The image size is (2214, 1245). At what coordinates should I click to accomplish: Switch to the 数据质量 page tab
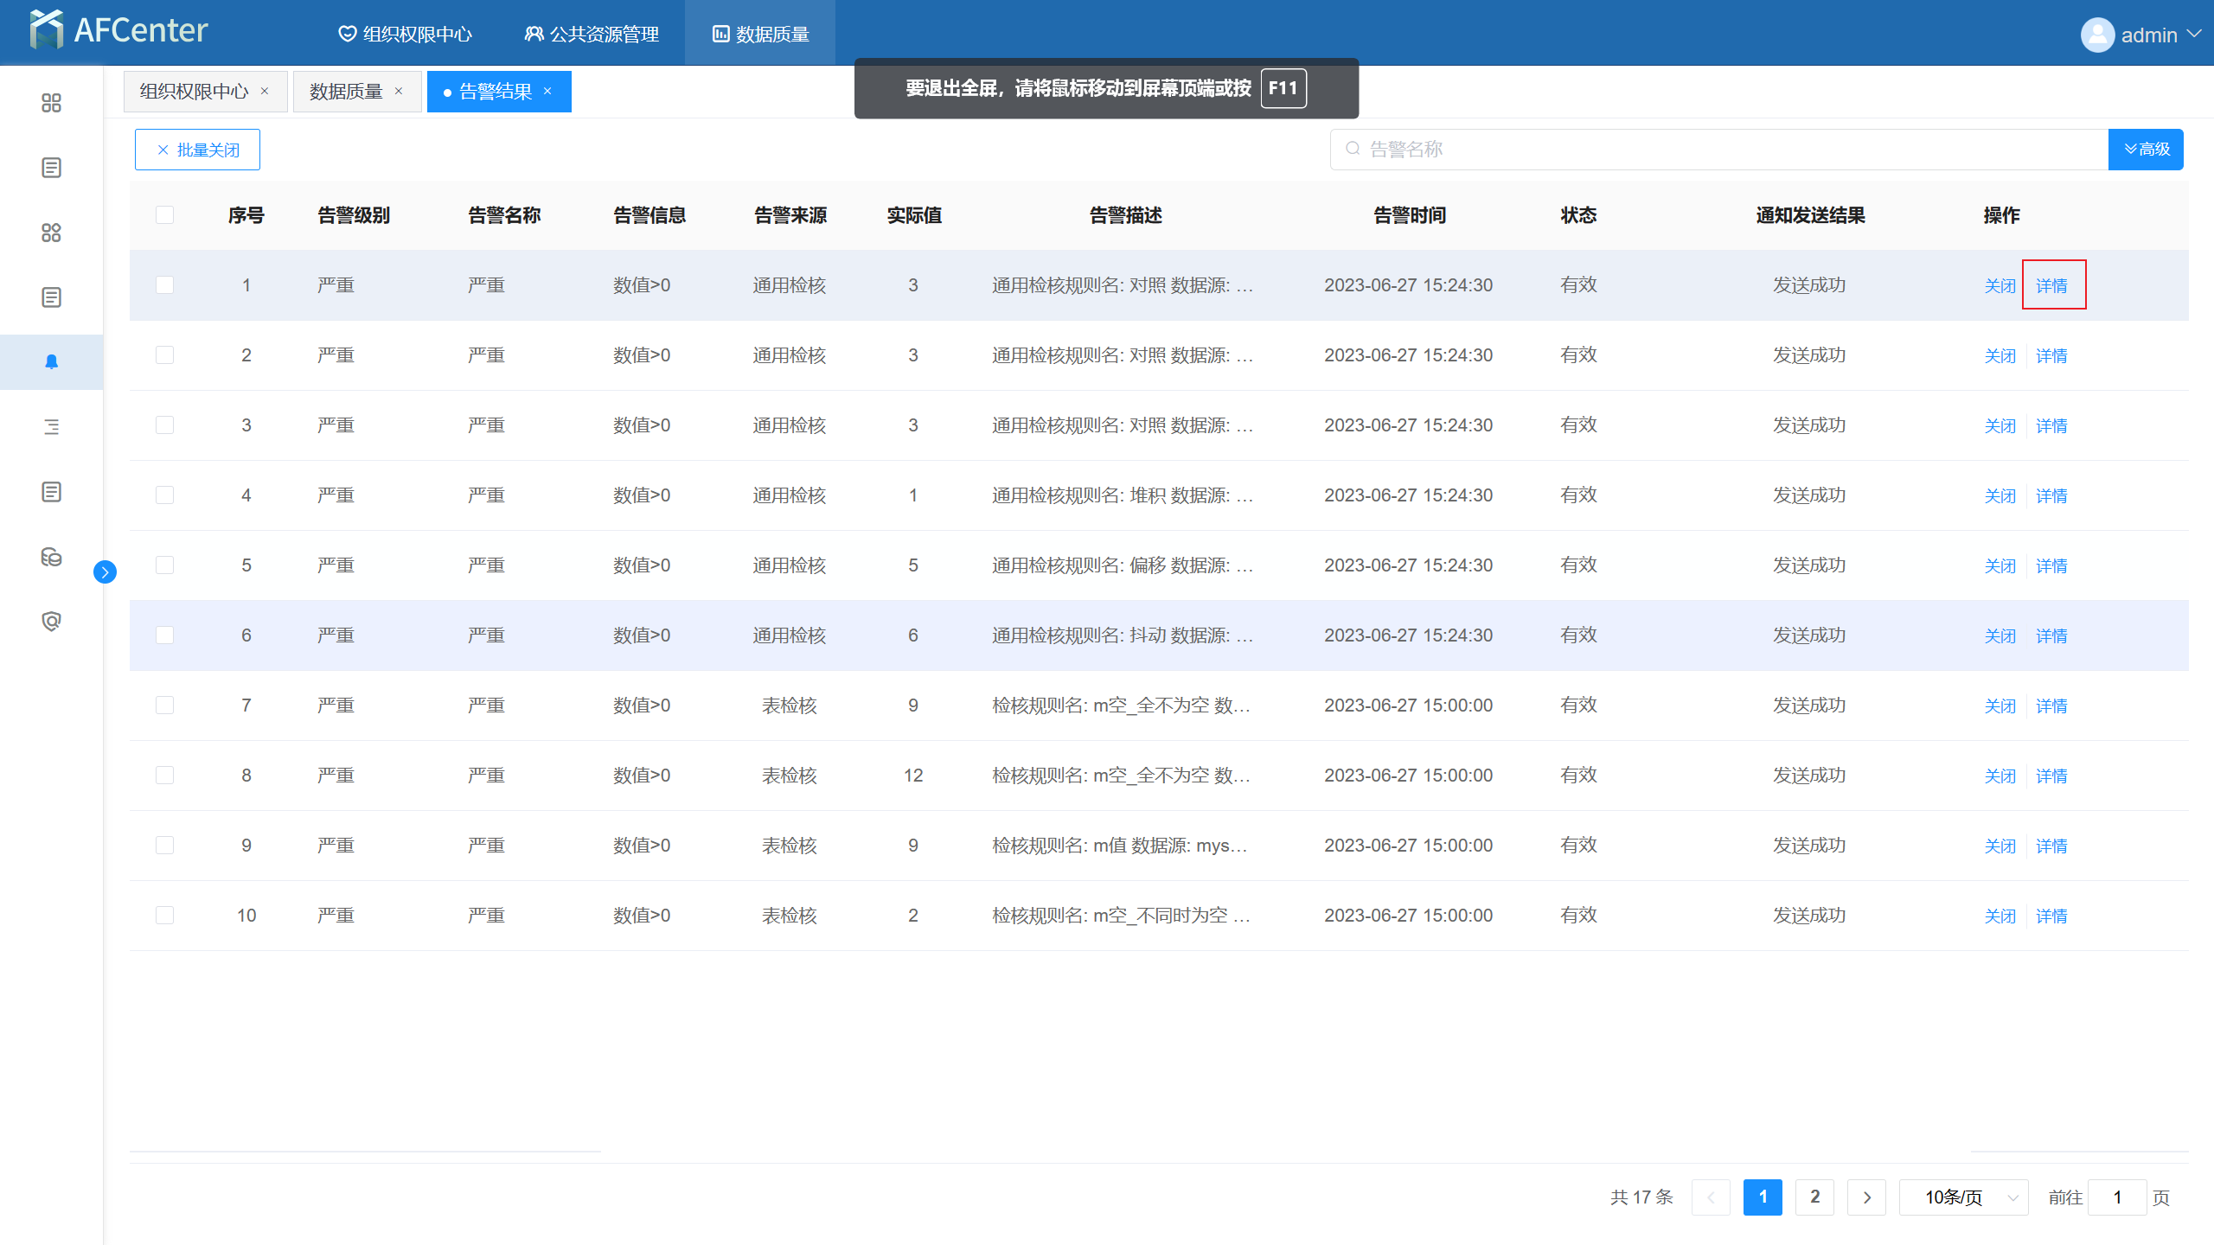point(346,92)
